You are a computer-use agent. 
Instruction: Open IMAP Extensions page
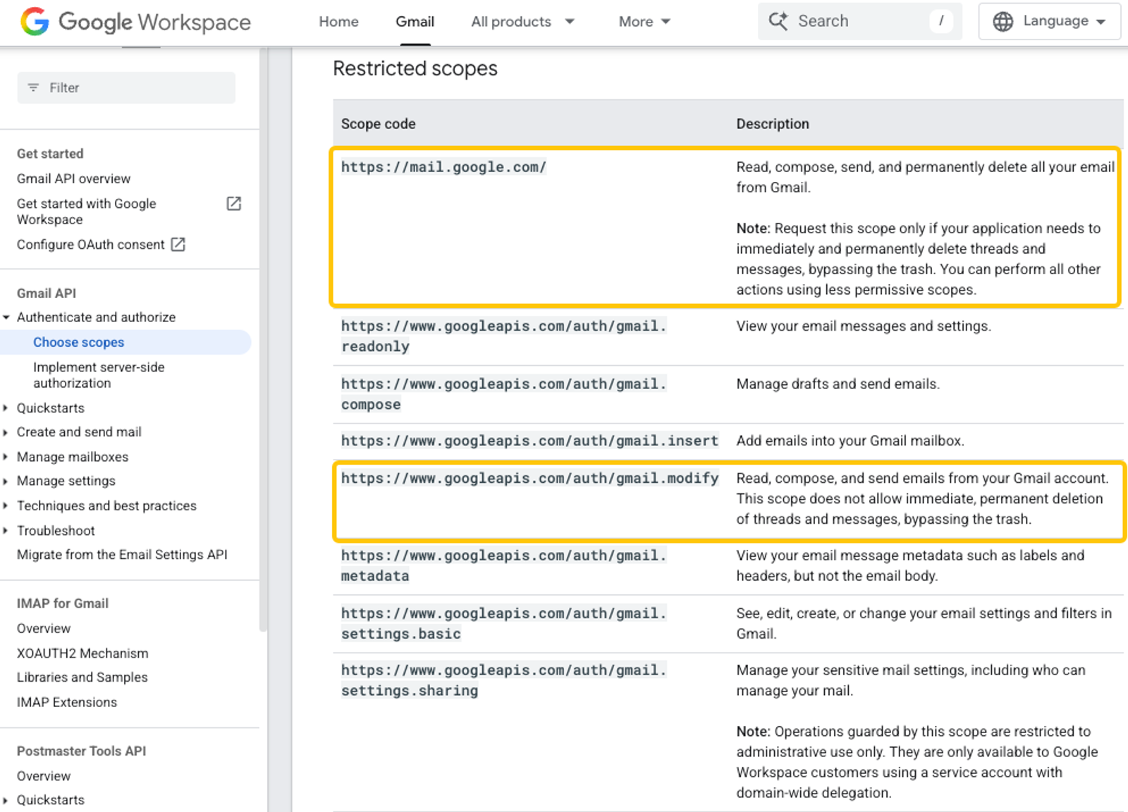[x=67, y=702]
